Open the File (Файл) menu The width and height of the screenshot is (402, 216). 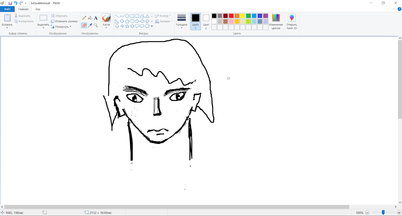pyautogui.click(x=7, y=9)
